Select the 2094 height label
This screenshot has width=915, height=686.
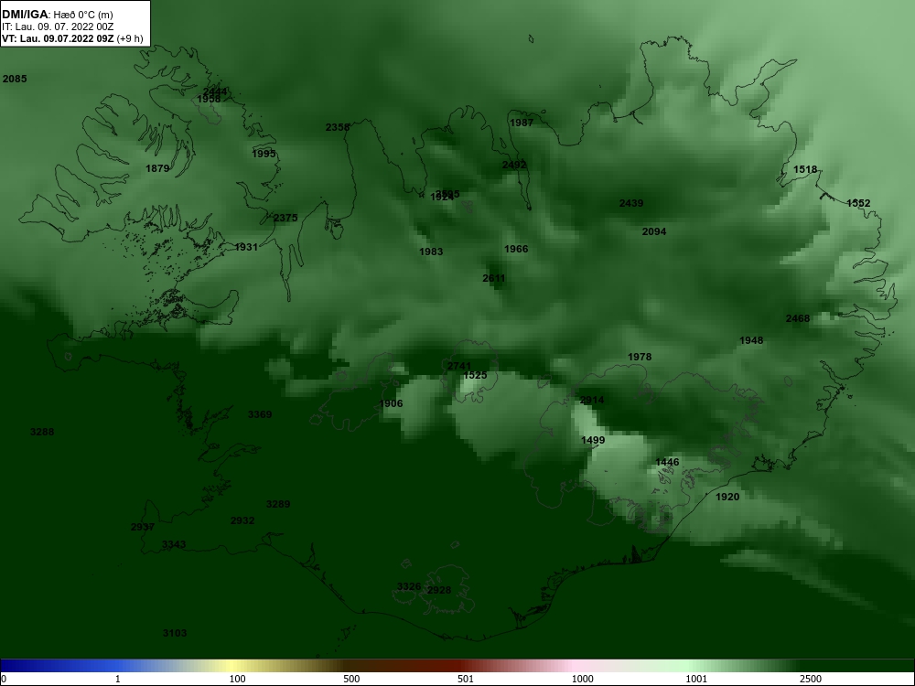653,231
